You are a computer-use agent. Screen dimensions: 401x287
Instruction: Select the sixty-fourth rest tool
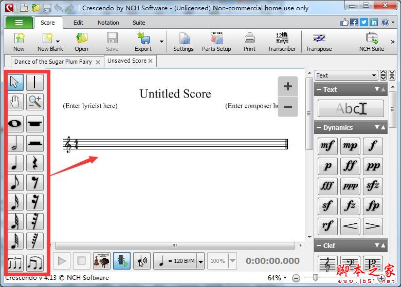[x=35, y=241]
